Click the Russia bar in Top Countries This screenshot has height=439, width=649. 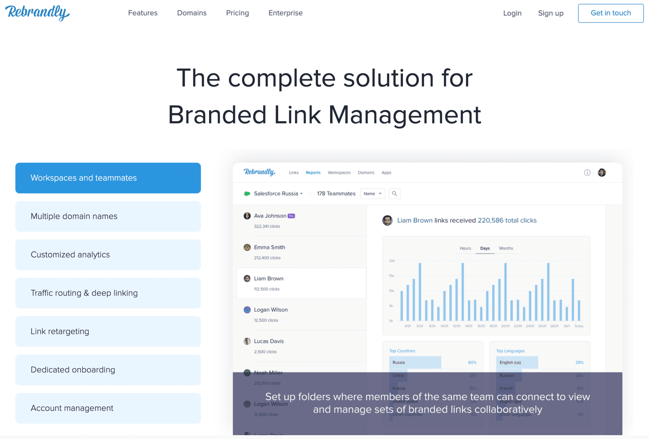coord(415,362)
